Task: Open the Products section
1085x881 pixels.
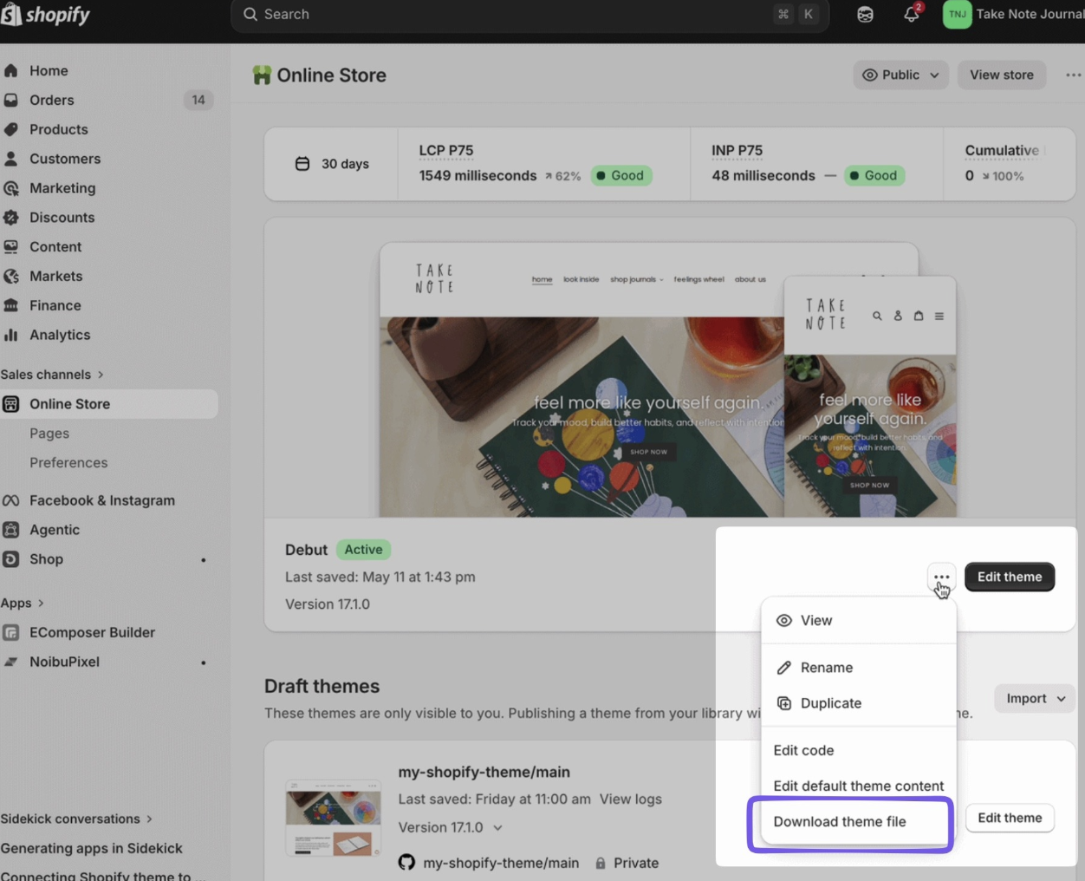Action: (x=58, y=130)
